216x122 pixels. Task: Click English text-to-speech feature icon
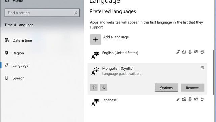(184, 52)
